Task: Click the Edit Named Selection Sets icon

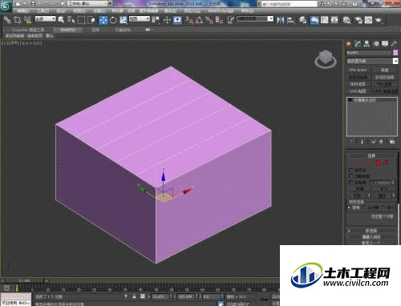Action: click(x=230, y=20)
